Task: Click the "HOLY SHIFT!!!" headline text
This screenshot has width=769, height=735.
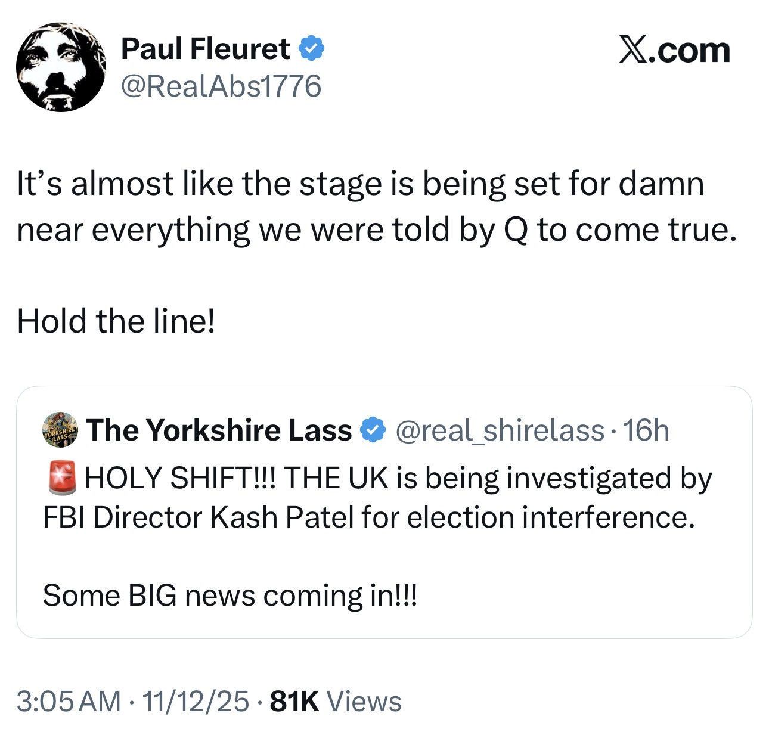Action: [x=179, y=478]
